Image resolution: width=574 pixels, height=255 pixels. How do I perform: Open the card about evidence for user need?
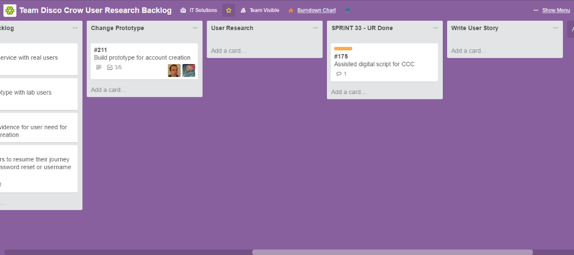[38, 127]
